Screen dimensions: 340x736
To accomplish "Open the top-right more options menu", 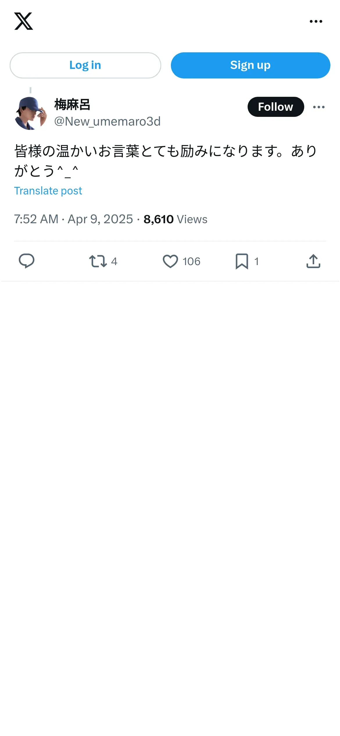I will pos(316,21).
